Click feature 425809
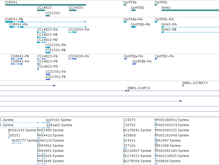Image resolution: width=219 pixels, height=165 pixels. click(124, 138)
